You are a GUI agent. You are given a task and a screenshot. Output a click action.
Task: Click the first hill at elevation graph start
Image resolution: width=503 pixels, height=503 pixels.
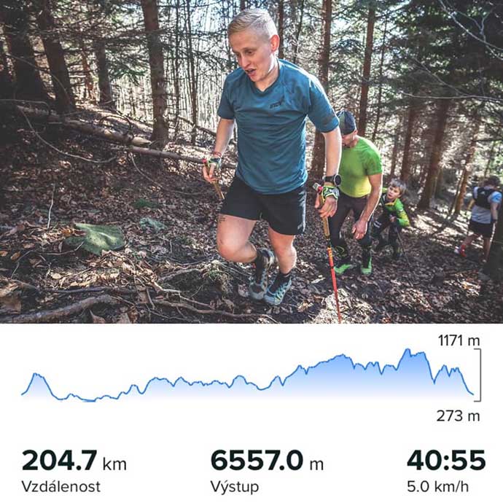click(37, 376)
